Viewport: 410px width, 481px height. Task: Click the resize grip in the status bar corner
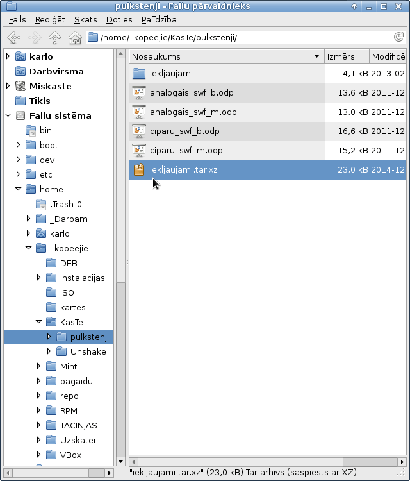(x=402, y=473)
